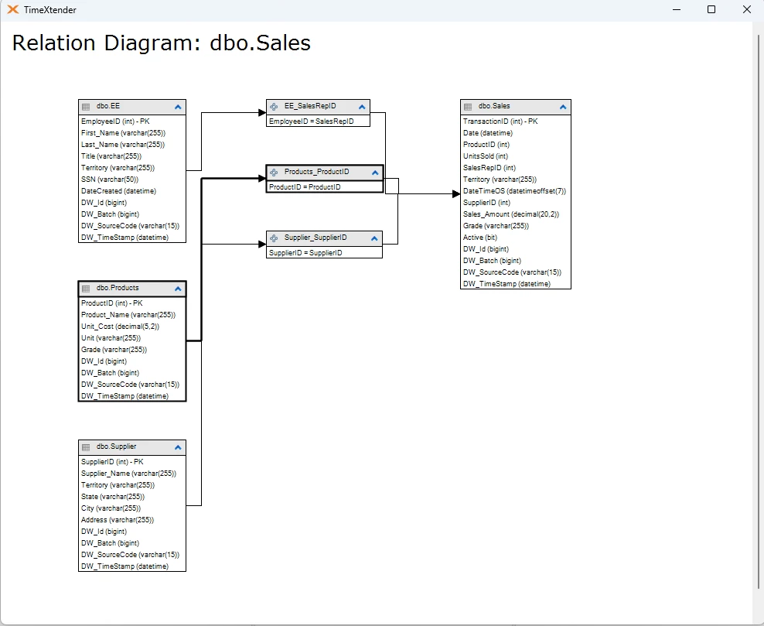Collapse the Products_ProductID relation box
This screenshot has width=764, height=626.
tap(375, 173)
